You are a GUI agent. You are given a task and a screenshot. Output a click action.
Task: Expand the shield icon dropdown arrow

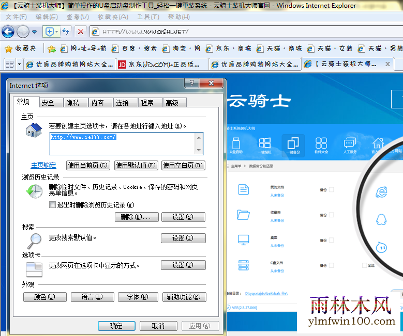coord(57,32)
